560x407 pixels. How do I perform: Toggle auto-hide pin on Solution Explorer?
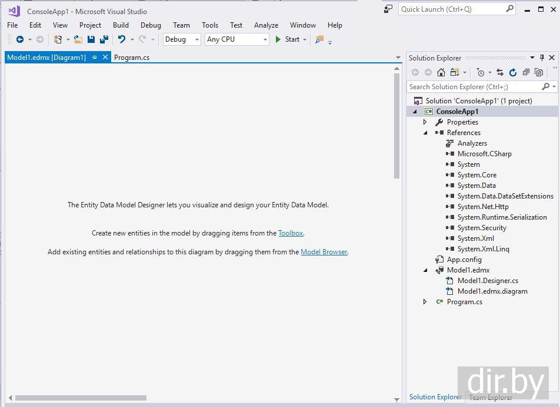pyautogui.click(x=542, y=58)
